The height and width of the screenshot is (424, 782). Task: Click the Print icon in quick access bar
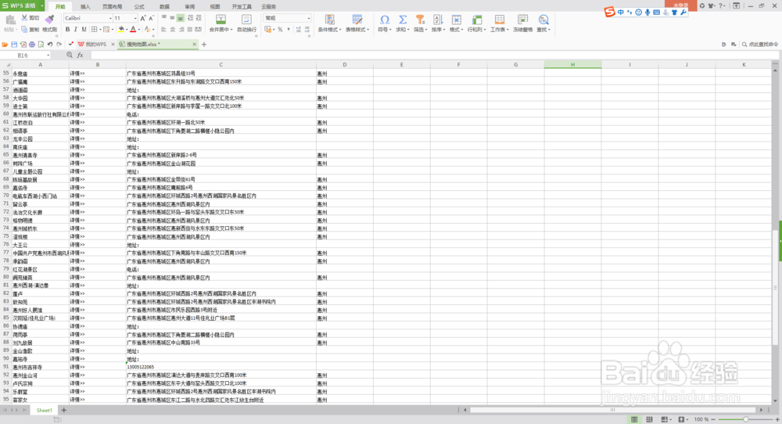(32, 45)
